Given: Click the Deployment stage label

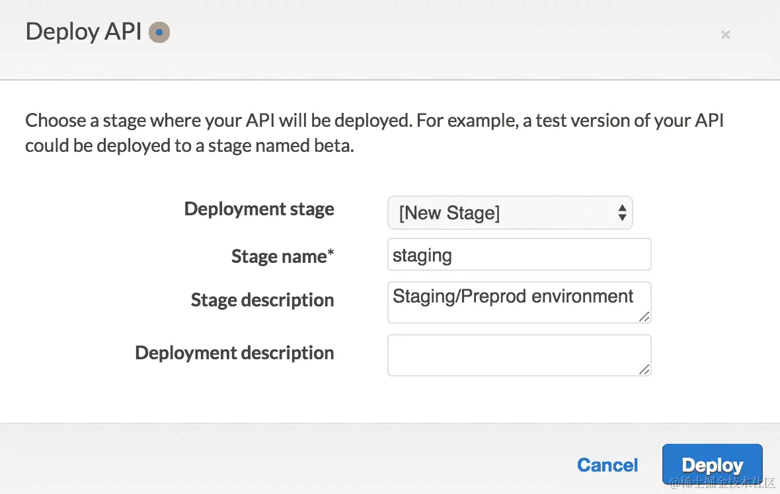Looking at the screenshot, I should (259, 209).
